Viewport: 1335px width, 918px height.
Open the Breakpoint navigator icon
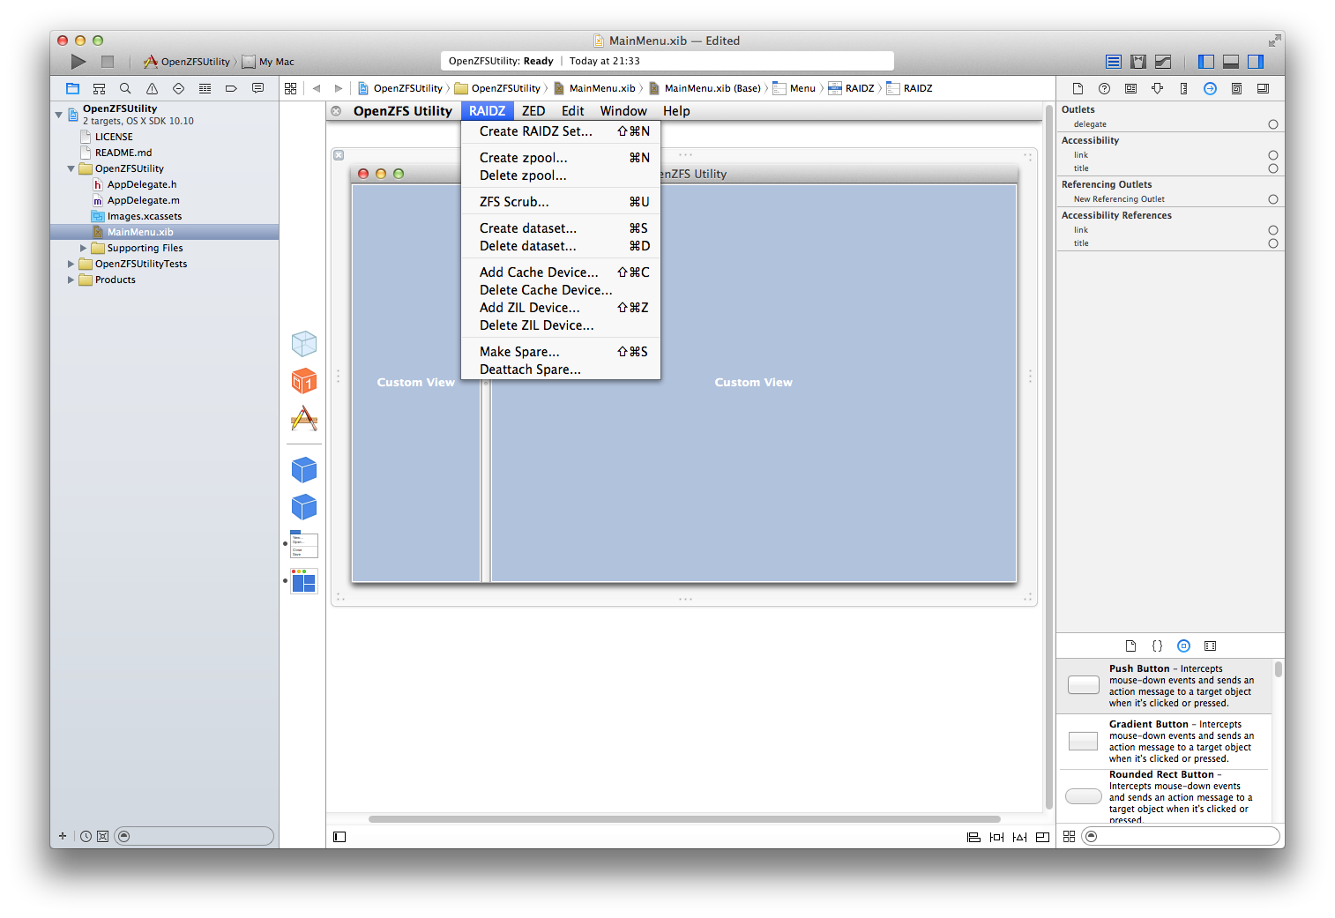pos(231,88)
